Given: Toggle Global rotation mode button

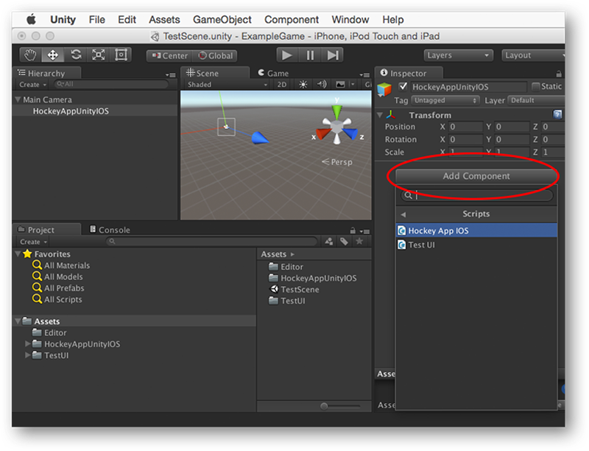Looking at the screenshot, I should click(x=215, y=56).
